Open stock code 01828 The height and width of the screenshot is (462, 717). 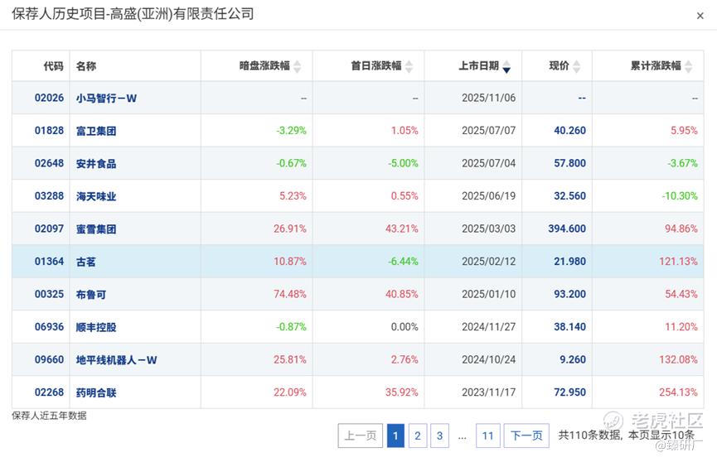pos(49,131)
